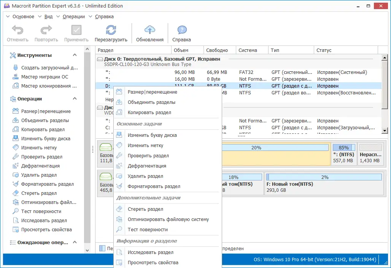Image resolution: width=391 pixels, height=268 pixels.
Task: Select F: Новый том partition usage bar
Action: tap(324, 177)
